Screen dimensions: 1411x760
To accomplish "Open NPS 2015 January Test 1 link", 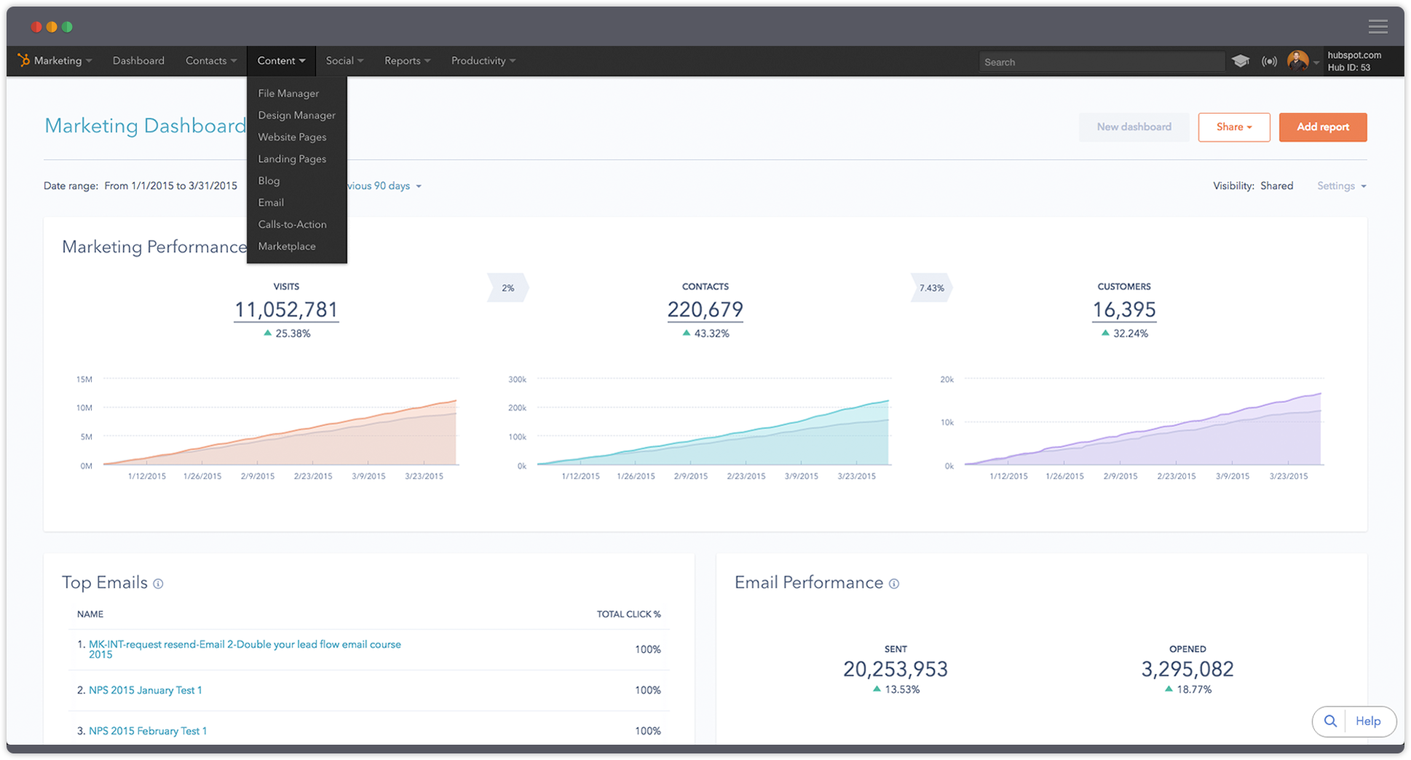I will point(146,690).
